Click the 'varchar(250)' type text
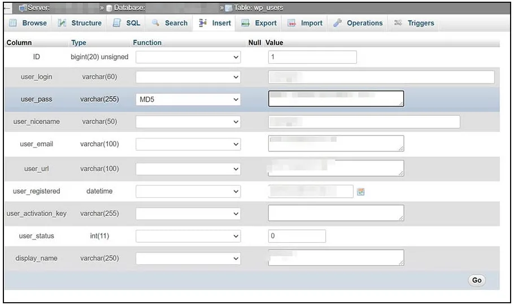 pos(99,258)
